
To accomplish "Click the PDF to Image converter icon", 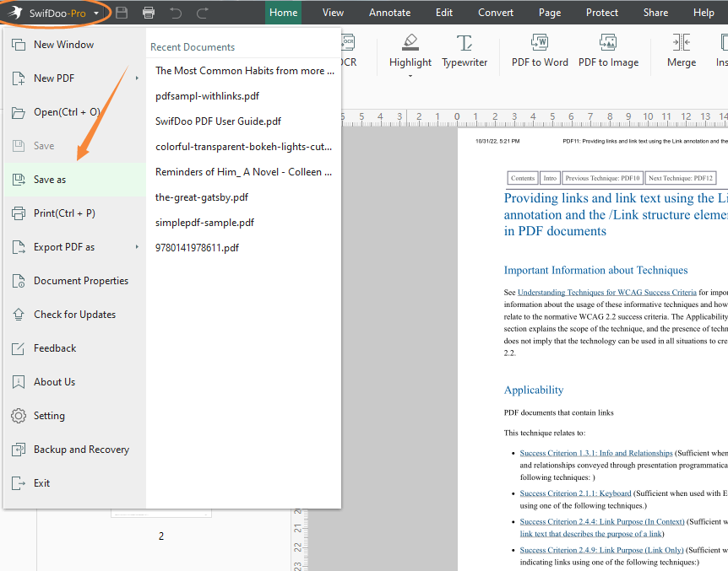I will pyautogui.click(x=608, y=43).
